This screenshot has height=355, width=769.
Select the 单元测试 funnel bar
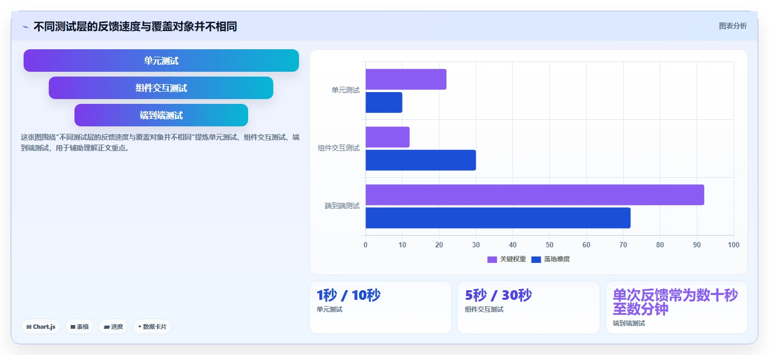[x=161, y=61]
